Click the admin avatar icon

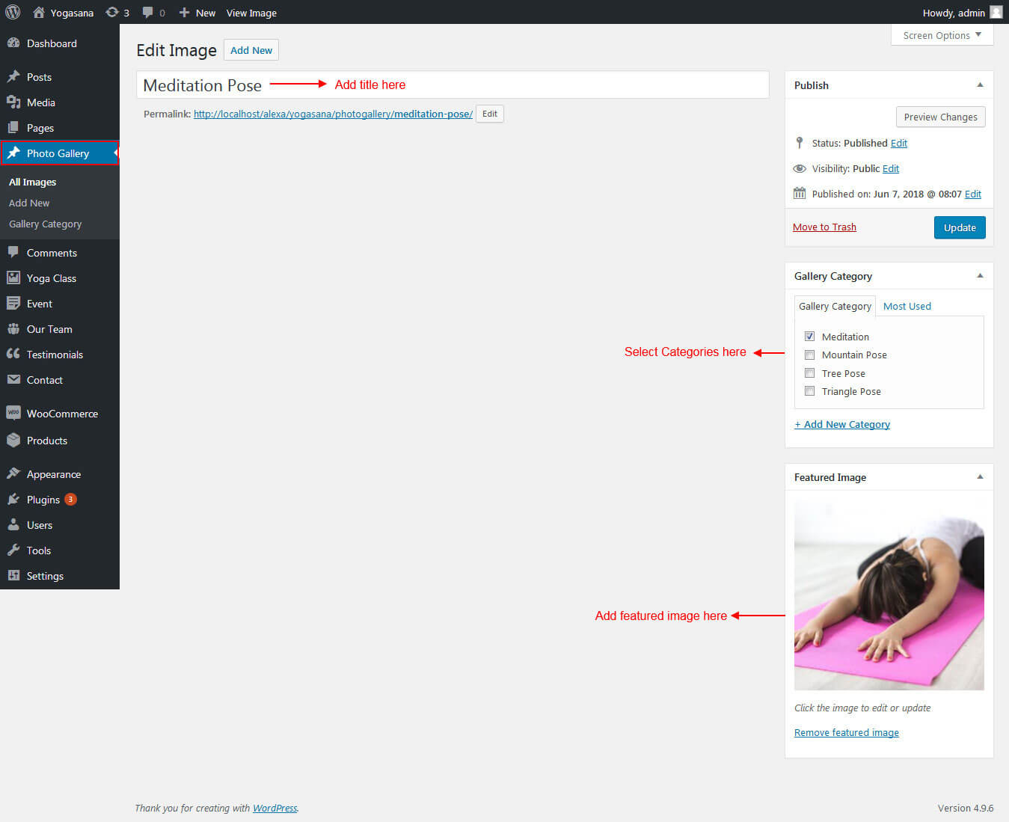(996, 12)
